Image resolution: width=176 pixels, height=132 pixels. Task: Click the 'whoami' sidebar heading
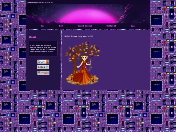[33, 37]
